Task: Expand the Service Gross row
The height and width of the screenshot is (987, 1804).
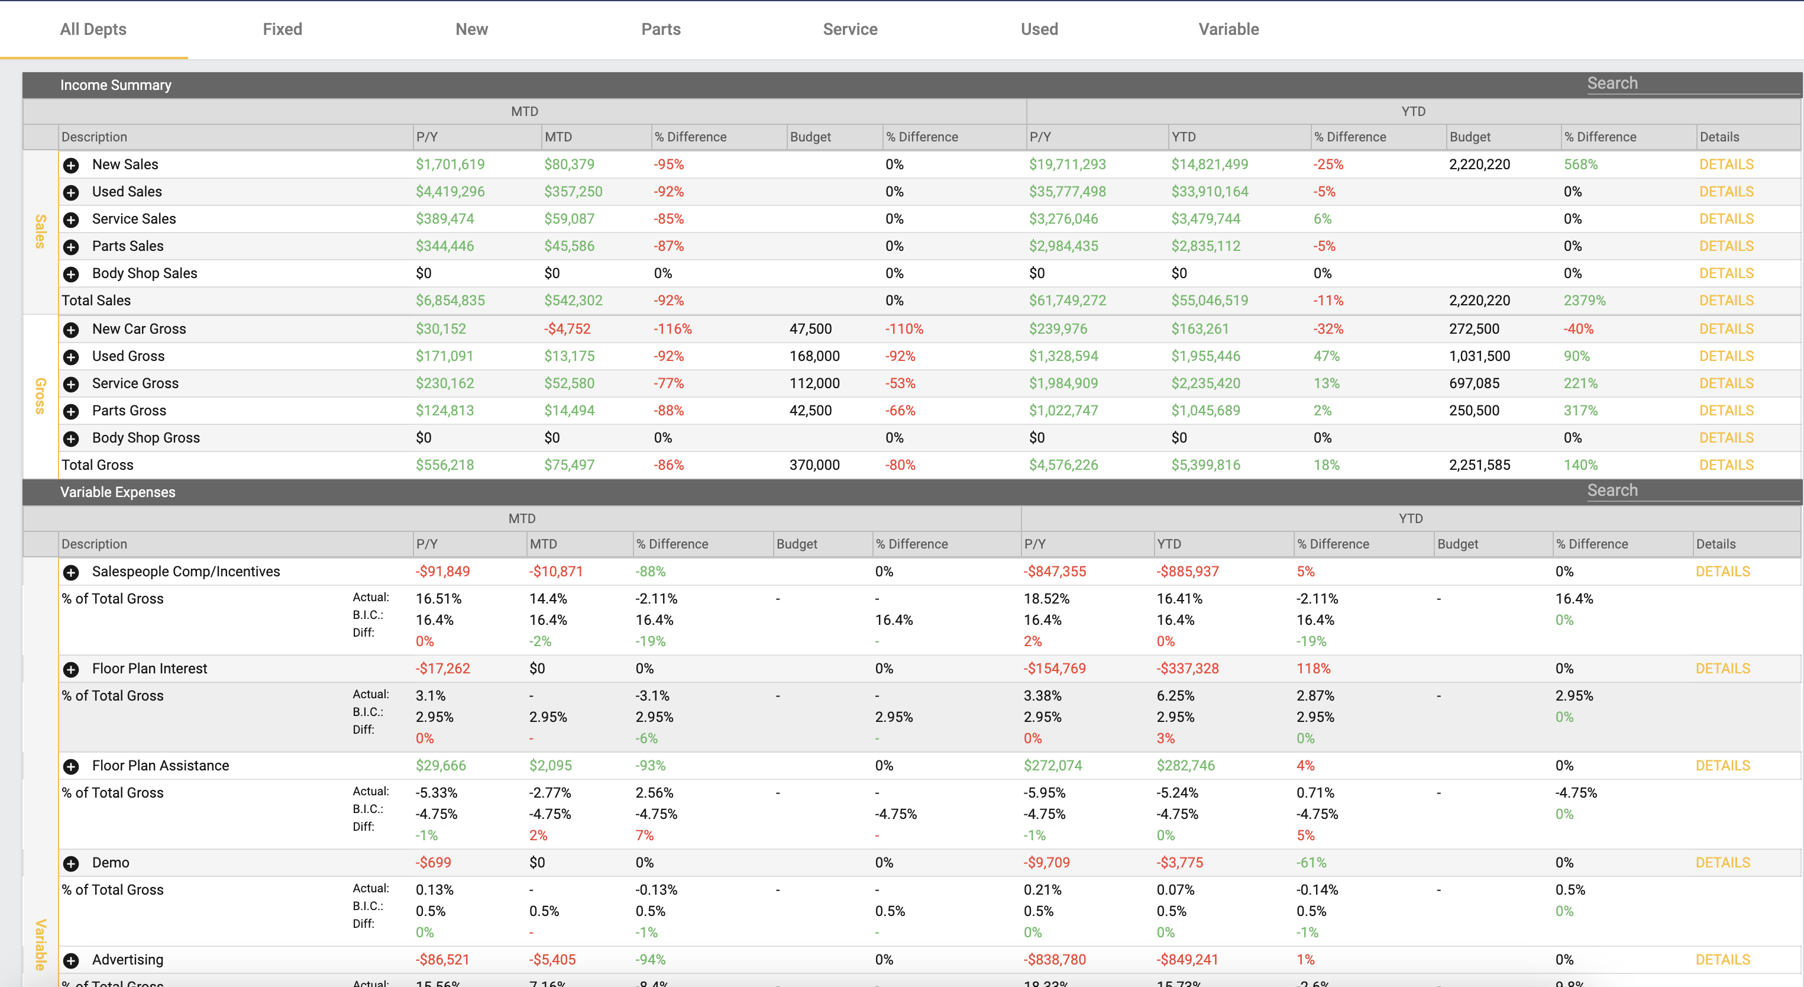Action: pos(71,385)
